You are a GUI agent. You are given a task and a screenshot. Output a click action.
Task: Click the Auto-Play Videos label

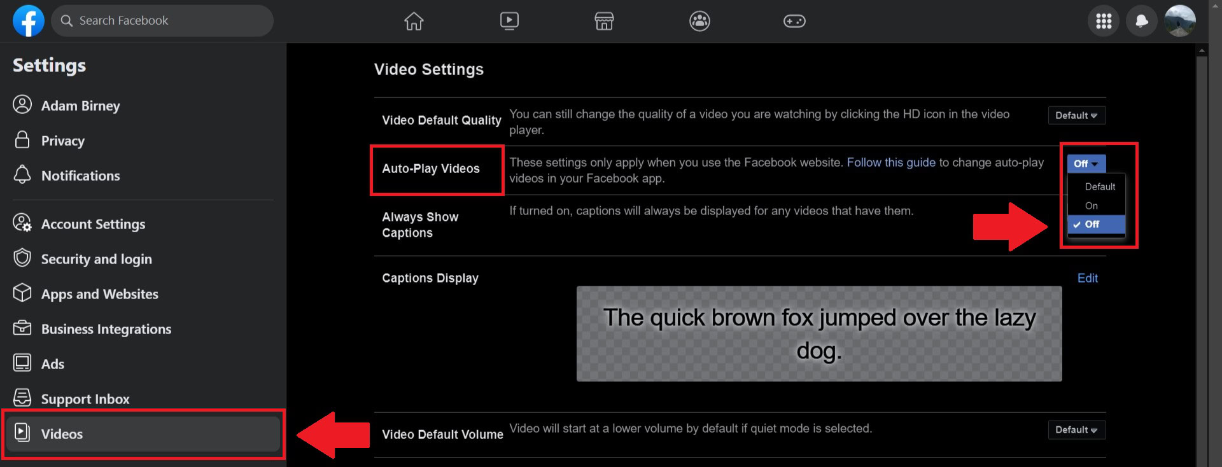point(431,169)
